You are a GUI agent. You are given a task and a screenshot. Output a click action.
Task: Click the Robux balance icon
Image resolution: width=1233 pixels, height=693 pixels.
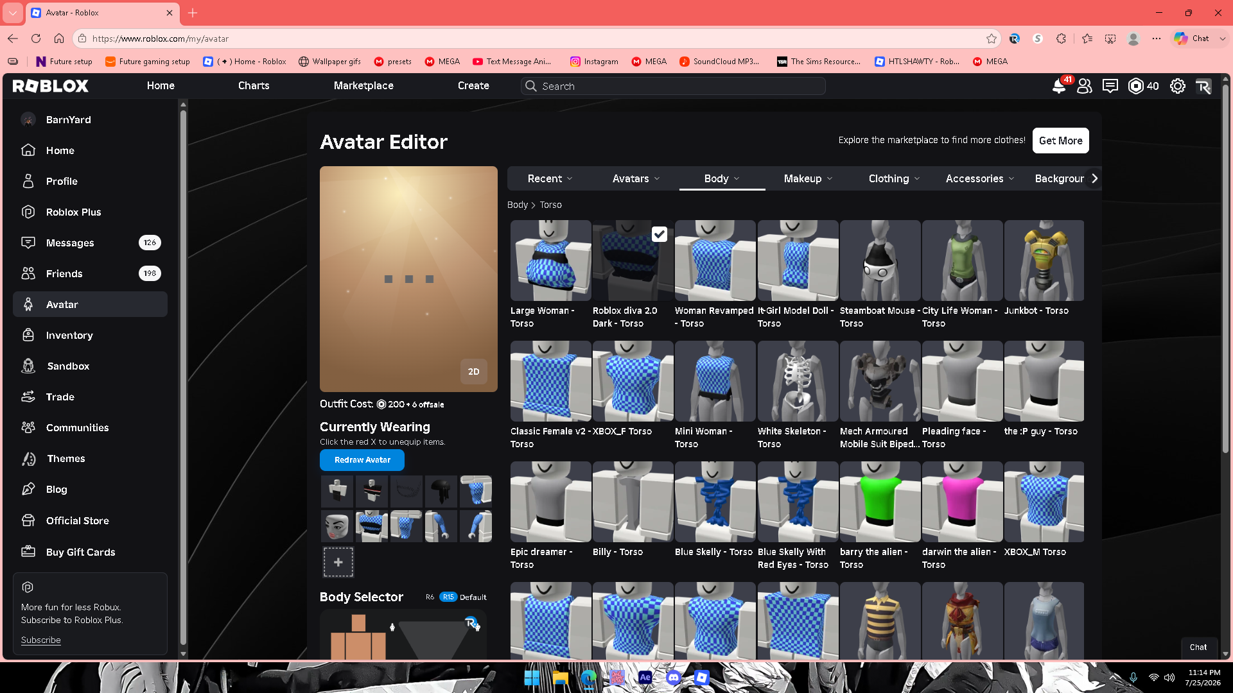pyautogui.click(x=1135, y=86)
